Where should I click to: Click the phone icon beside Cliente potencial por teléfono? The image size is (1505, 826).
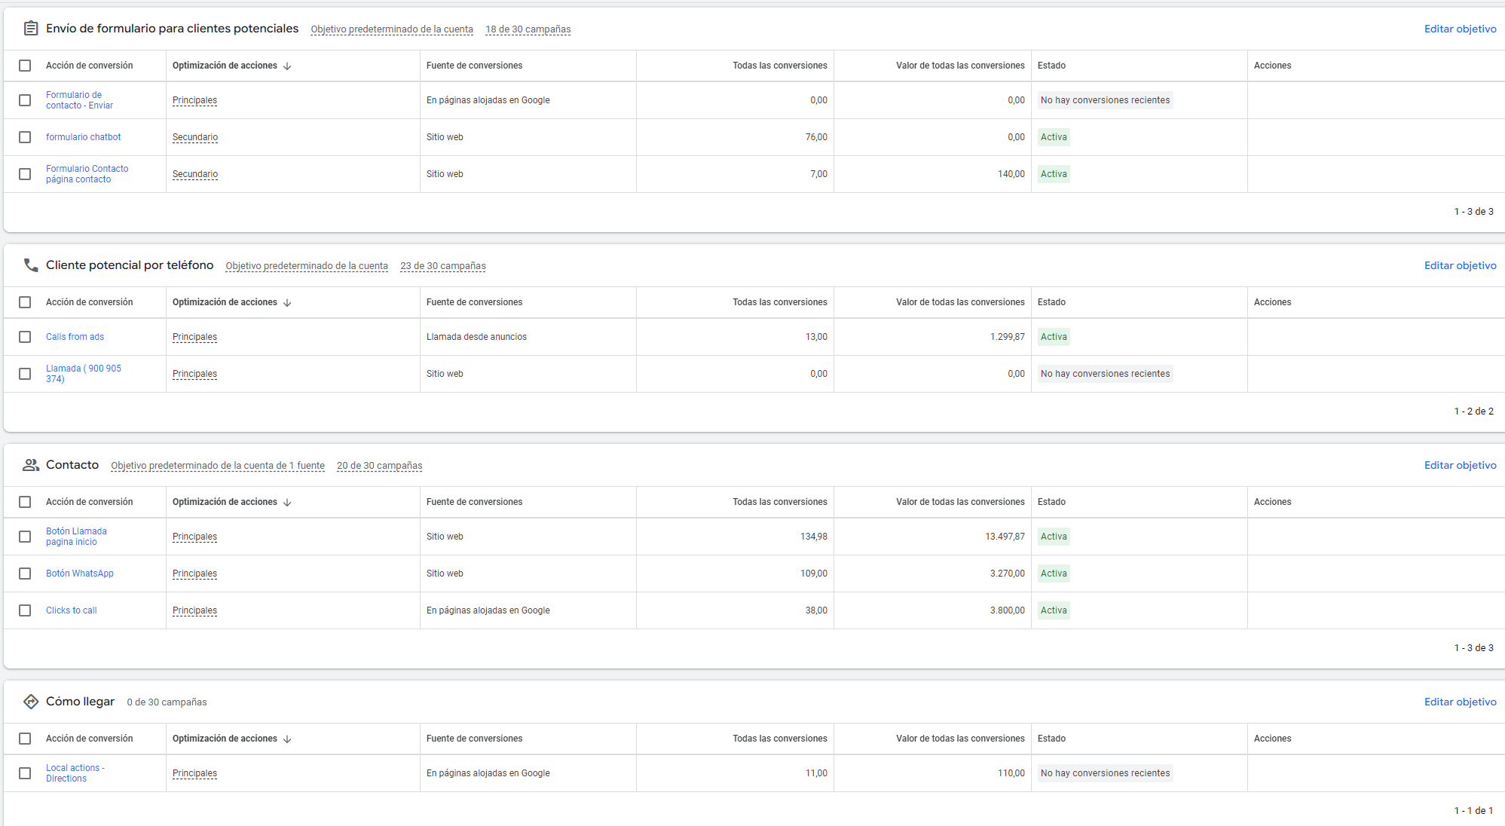(x=31, y=265)
